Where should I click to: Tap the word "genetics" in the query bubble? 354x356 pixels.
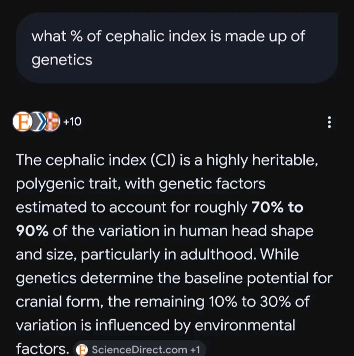tap(62, 60)
